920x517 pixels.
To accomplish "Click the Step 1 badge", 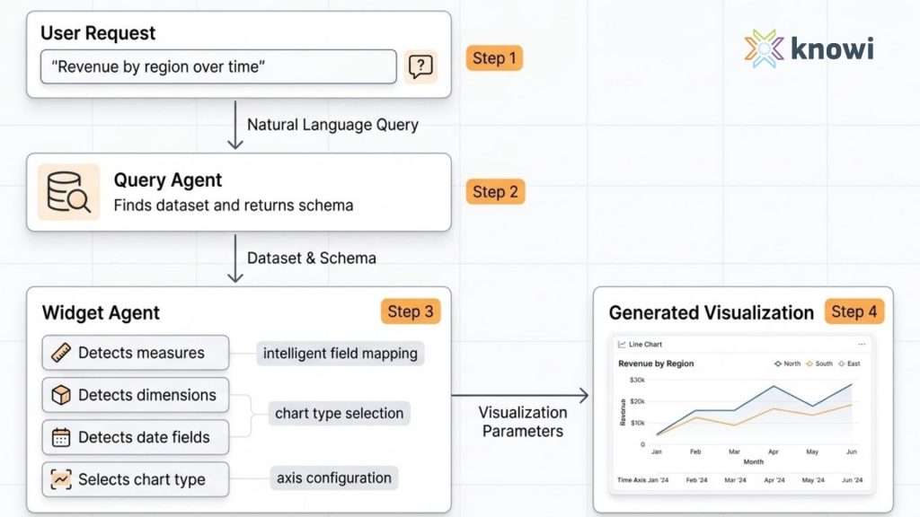I will point(494,57).
